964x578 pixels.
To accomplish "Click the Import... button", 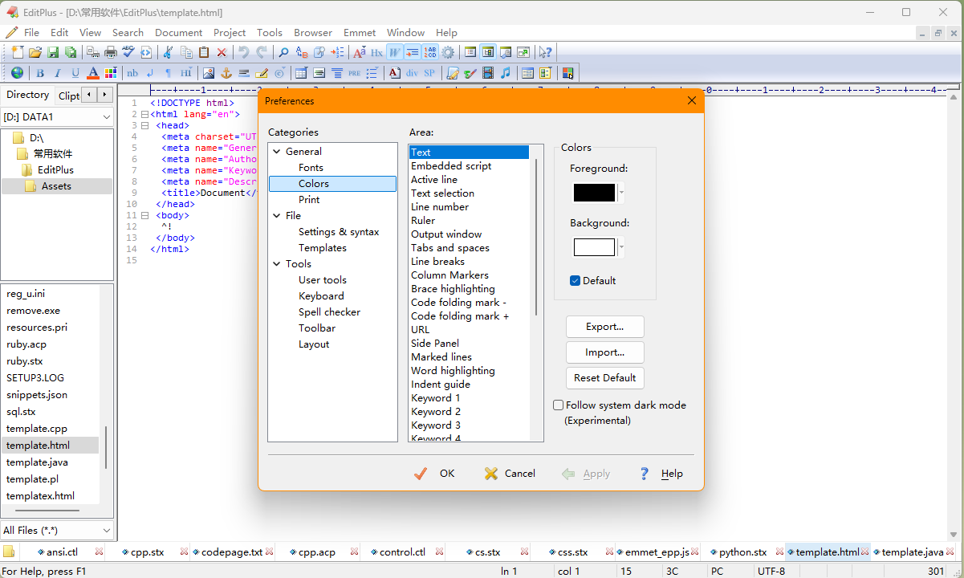I will (x=604, y=352).
